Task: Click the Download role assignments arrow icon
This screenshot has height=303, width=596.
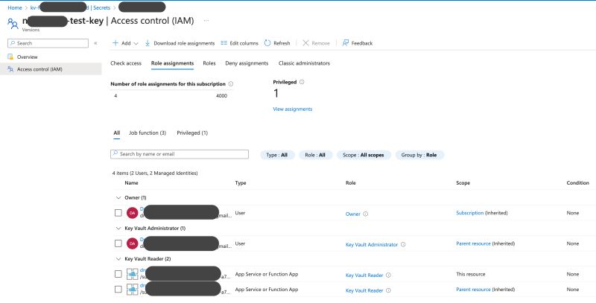Action: coord(148,43)
